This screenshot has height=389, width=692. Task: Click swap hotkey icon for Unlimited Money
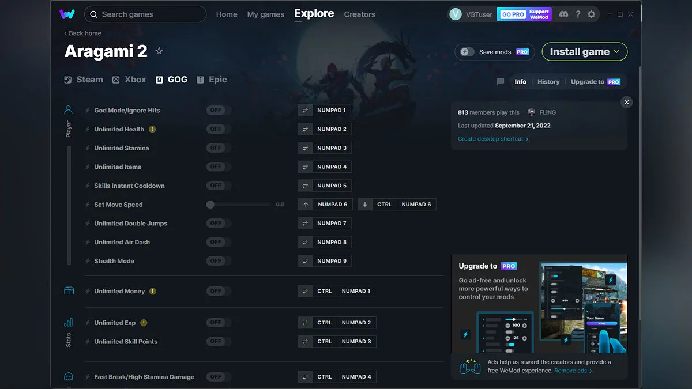[x=305, y=291]
